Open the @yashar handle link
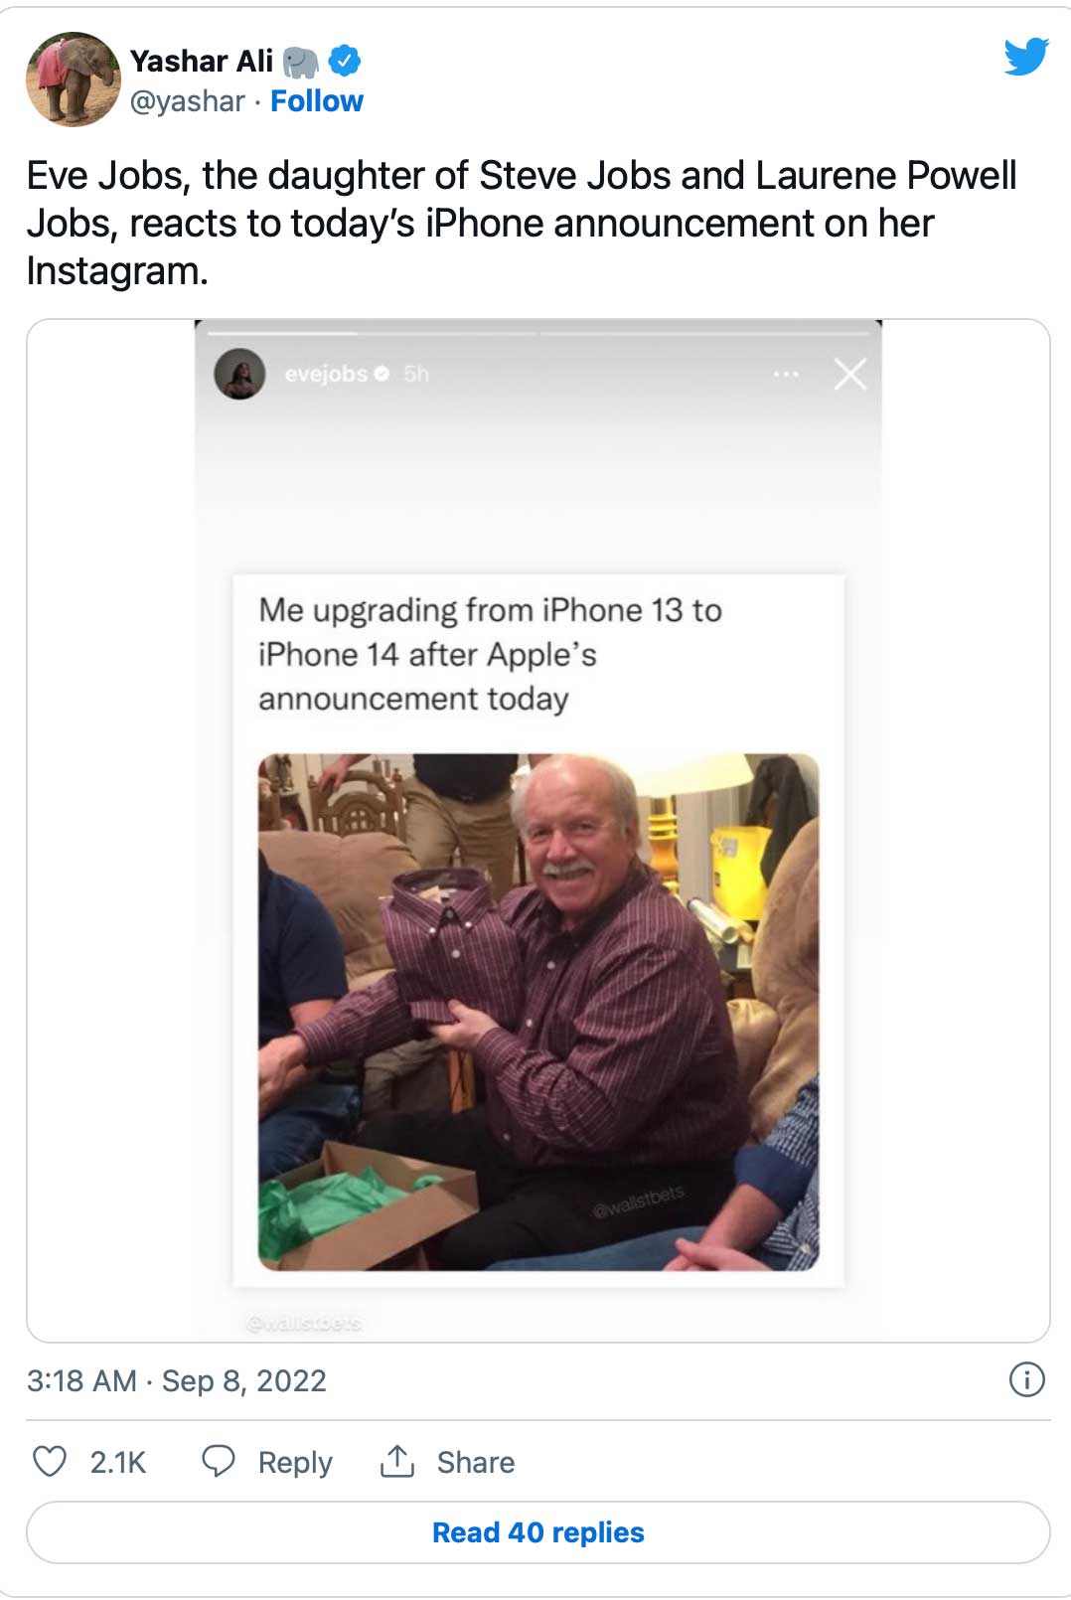Screen dimensions: 1071x1600 click(187, 101)
